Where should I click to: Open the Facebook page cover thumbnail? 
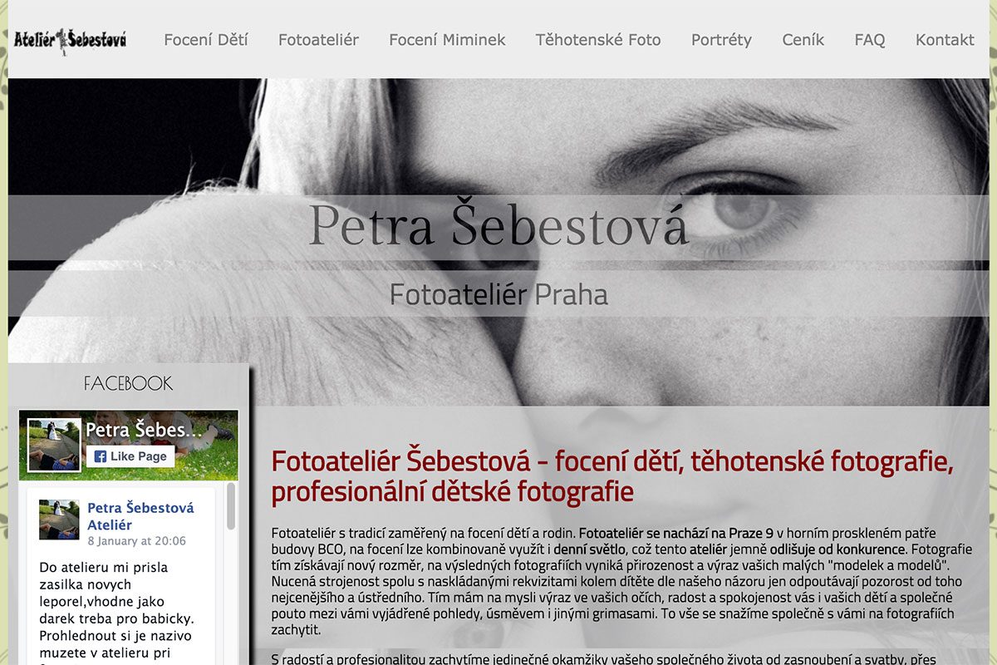54,445
